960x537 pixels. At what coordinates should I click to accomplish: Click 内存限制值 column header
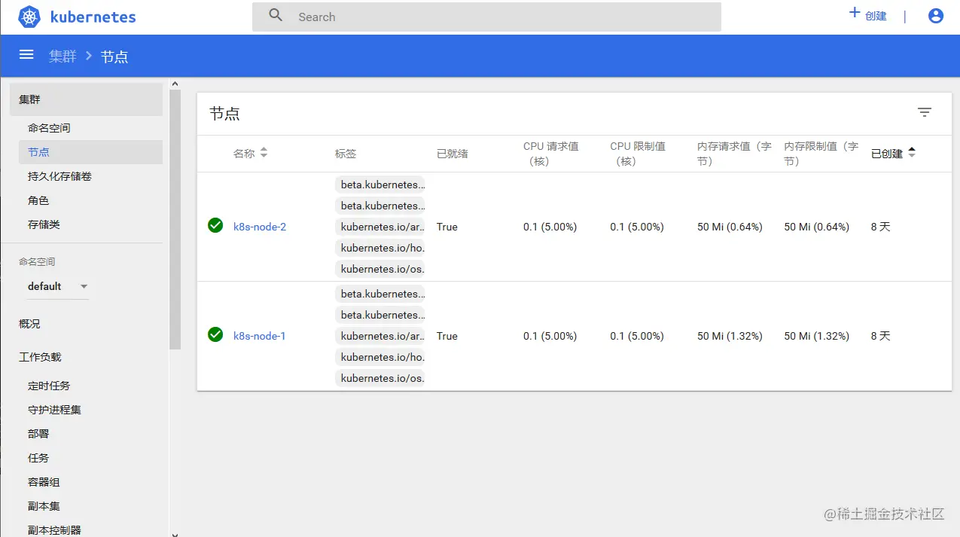tap(821, 154)
